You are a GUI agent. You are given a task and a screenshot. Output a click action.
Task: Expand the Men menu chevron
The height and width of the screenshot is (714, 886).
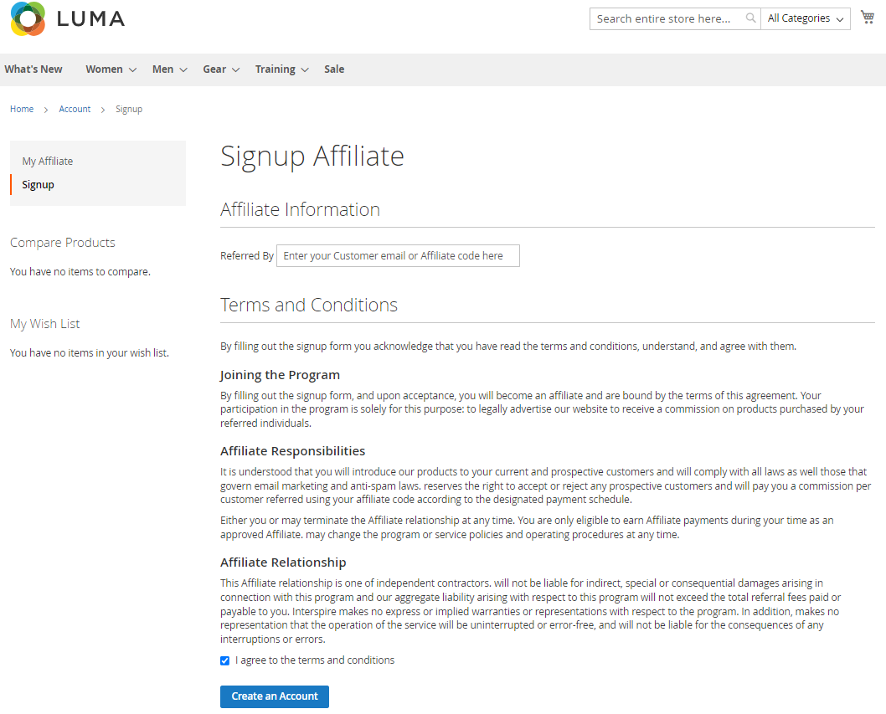point(183,70)
